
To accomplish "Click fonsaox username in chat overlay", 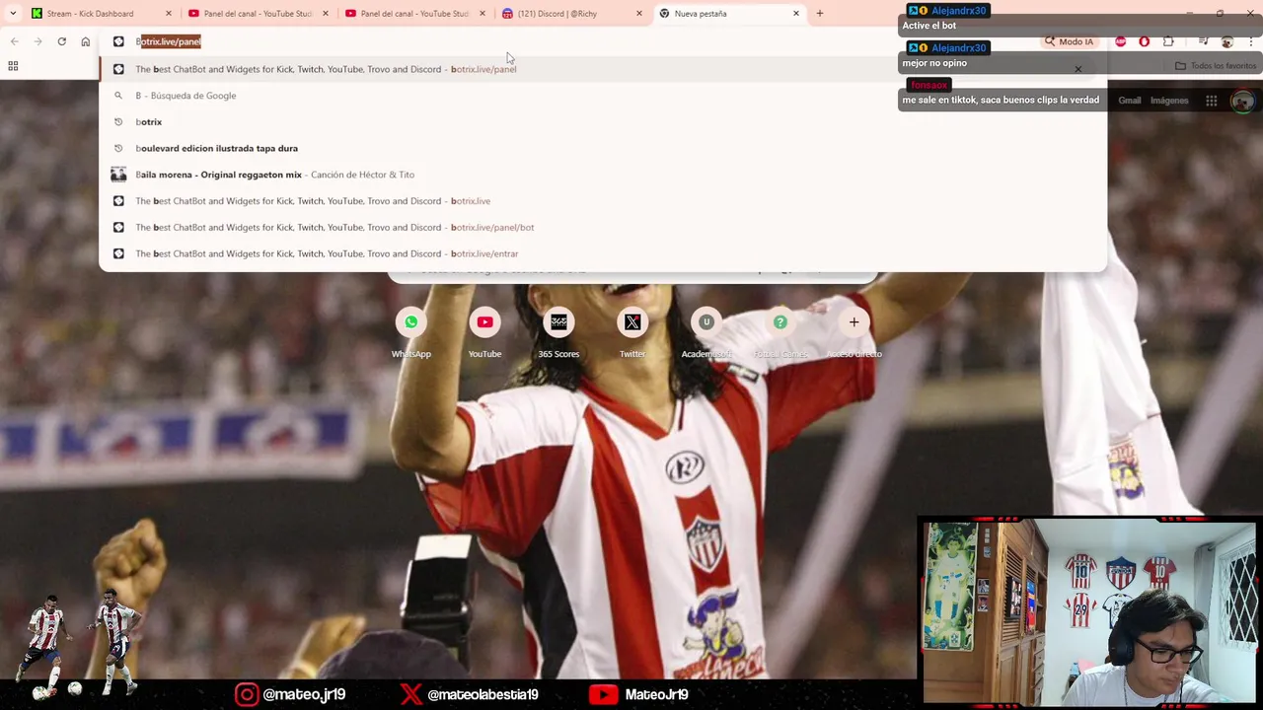I will point(929,85).
